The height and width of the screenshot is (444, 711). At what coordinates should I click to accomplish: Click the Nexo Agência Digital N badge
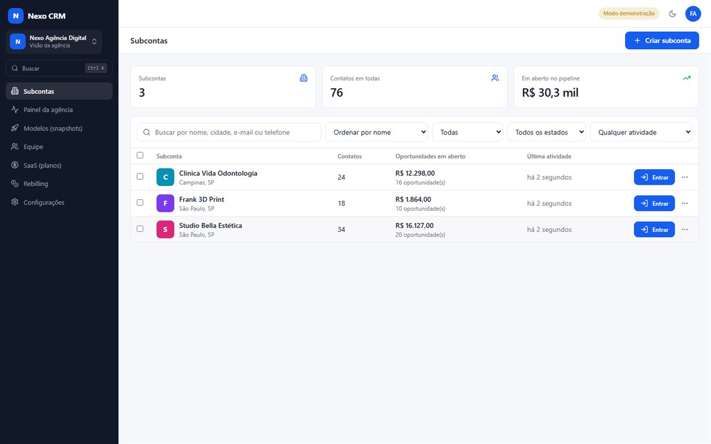pos(18,41)
